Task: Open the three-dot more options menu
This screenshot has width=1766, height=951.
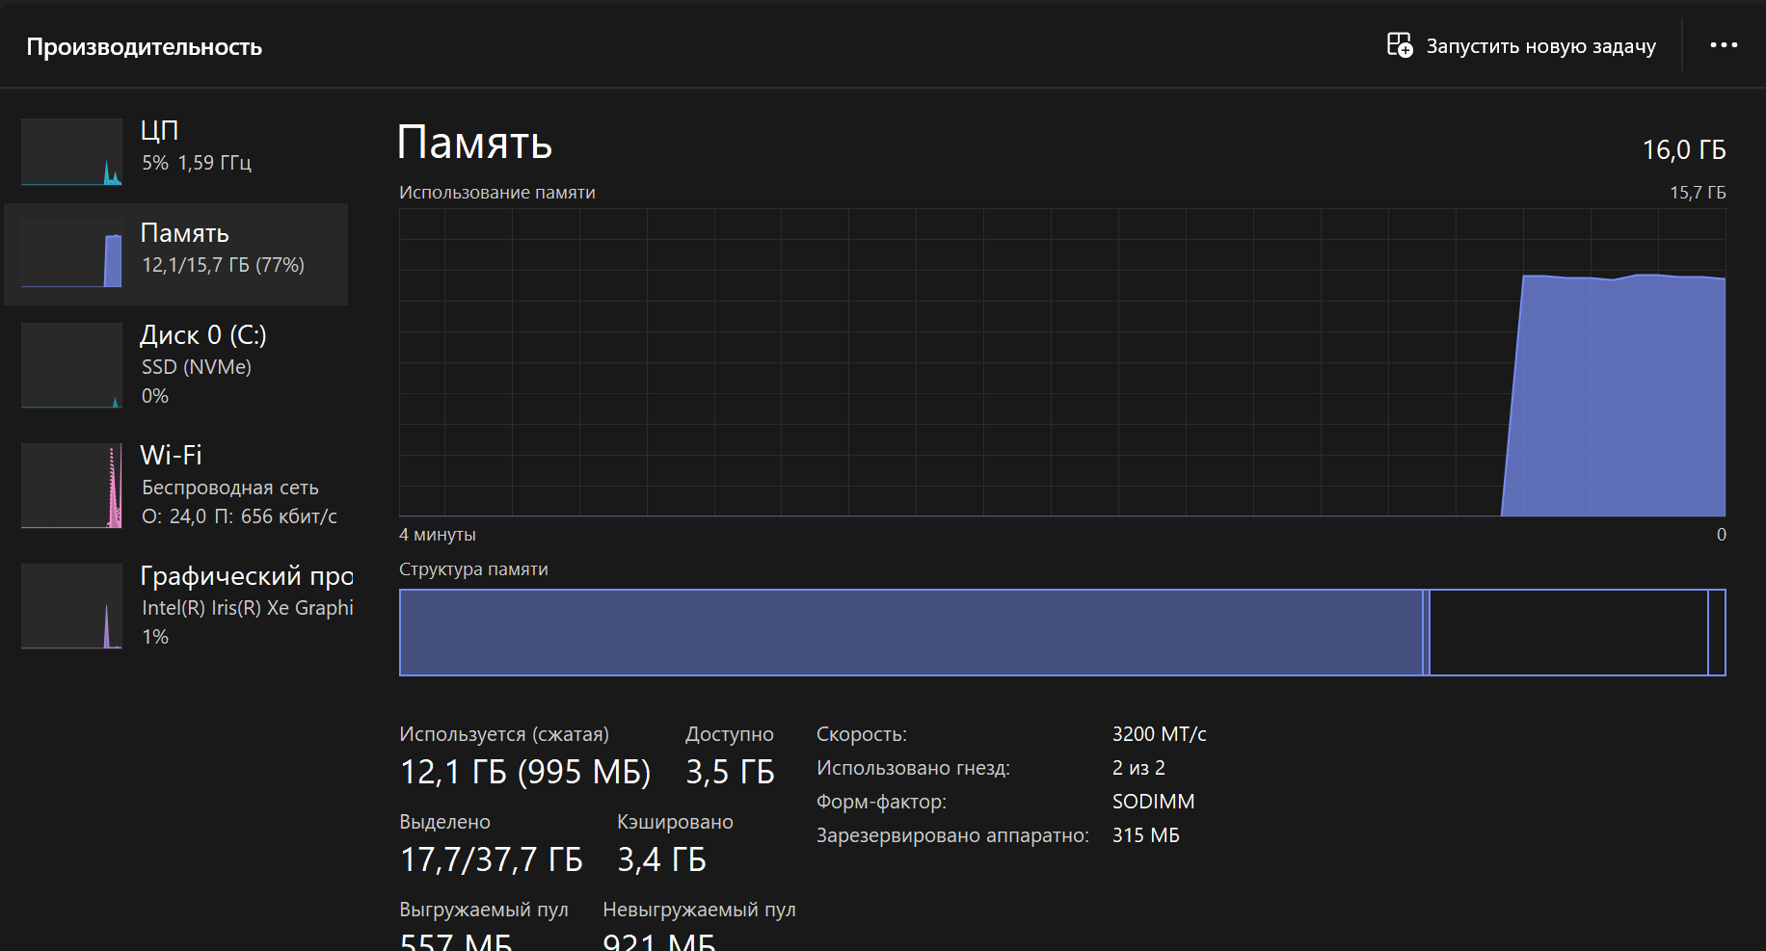Action: (1724, 45)
